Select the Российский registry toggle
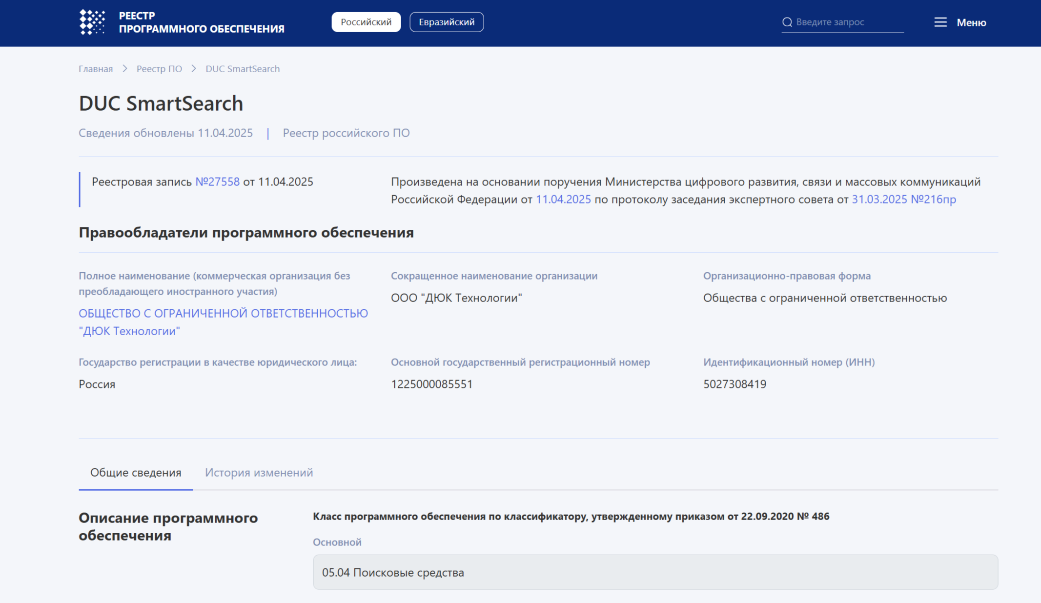This screenshot has height=603, width=1041. pyautogui.click(x=366, y=22)
